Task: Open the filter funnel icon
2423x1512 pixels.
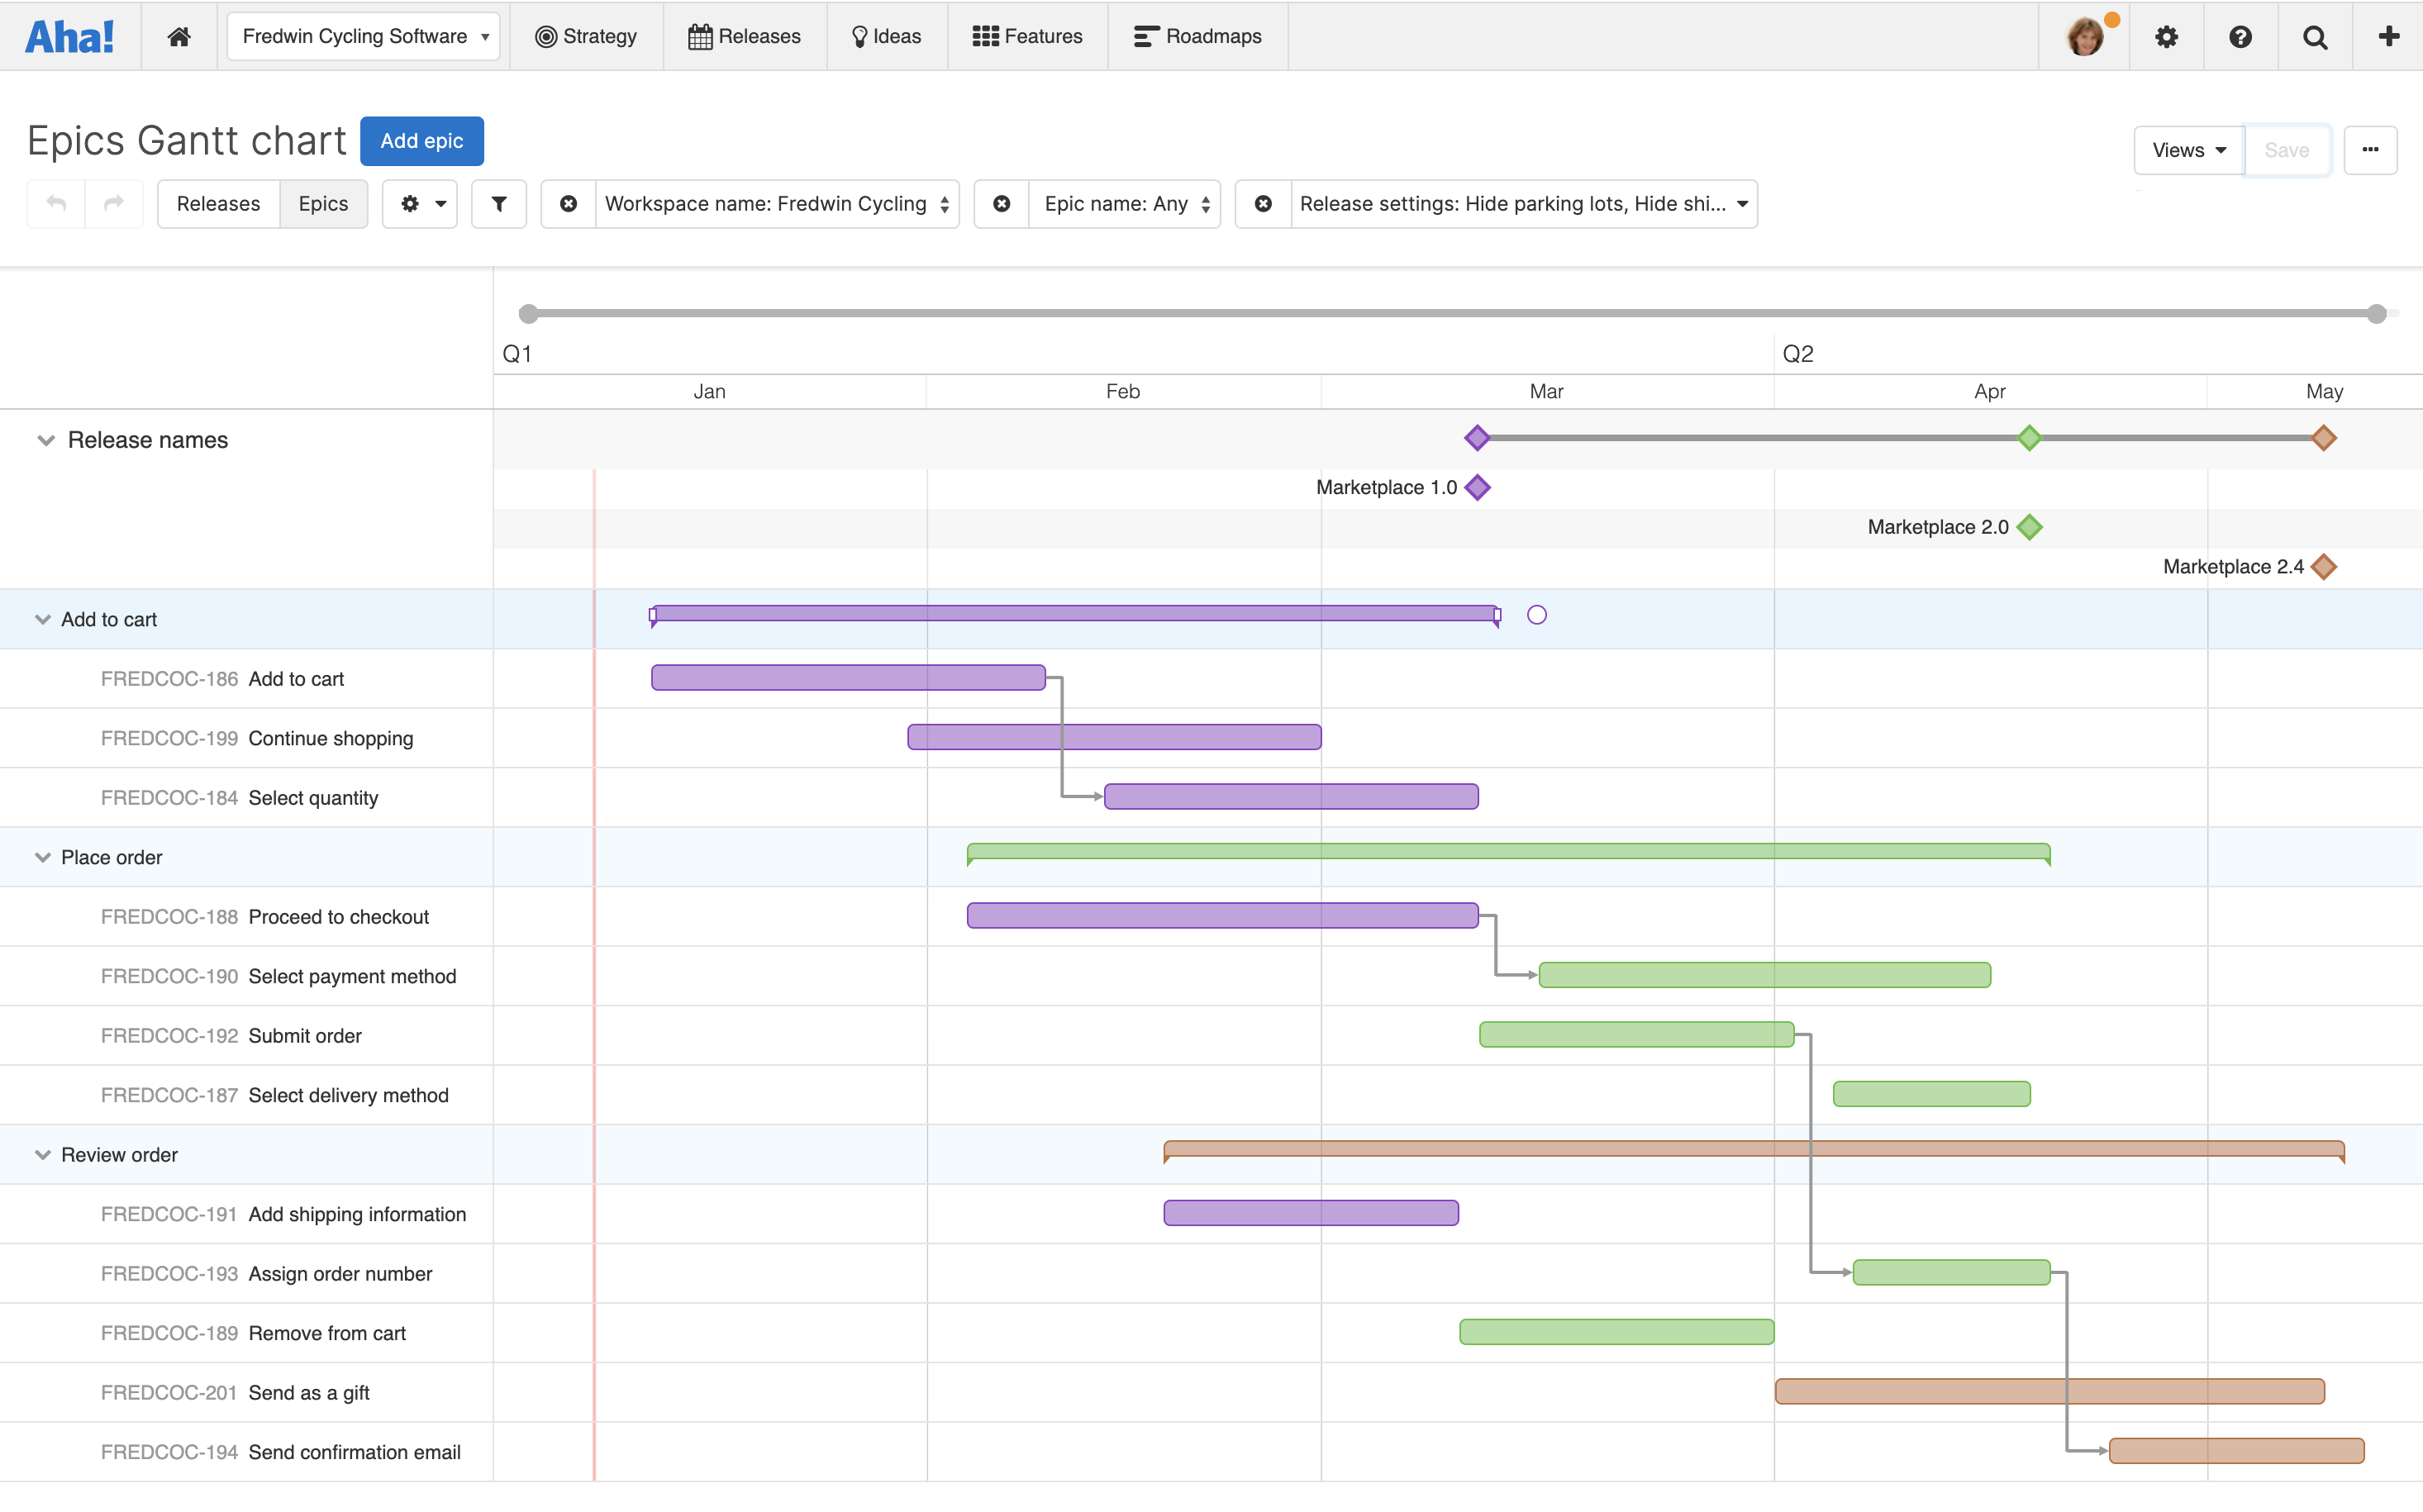Action: pos(498,203)
